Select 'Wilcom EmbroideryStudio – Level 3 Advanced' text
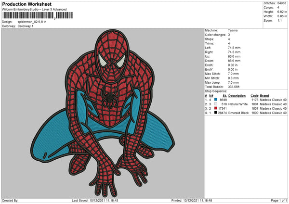Screen dimensions: 289x204 (x=34, y=10)
